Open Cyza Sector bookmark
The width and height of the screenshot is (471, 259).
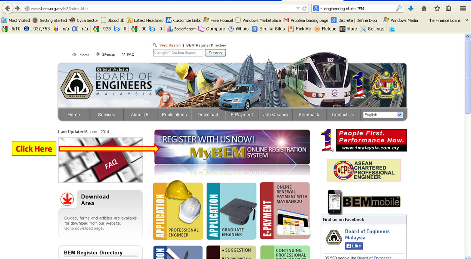point(84,20)
